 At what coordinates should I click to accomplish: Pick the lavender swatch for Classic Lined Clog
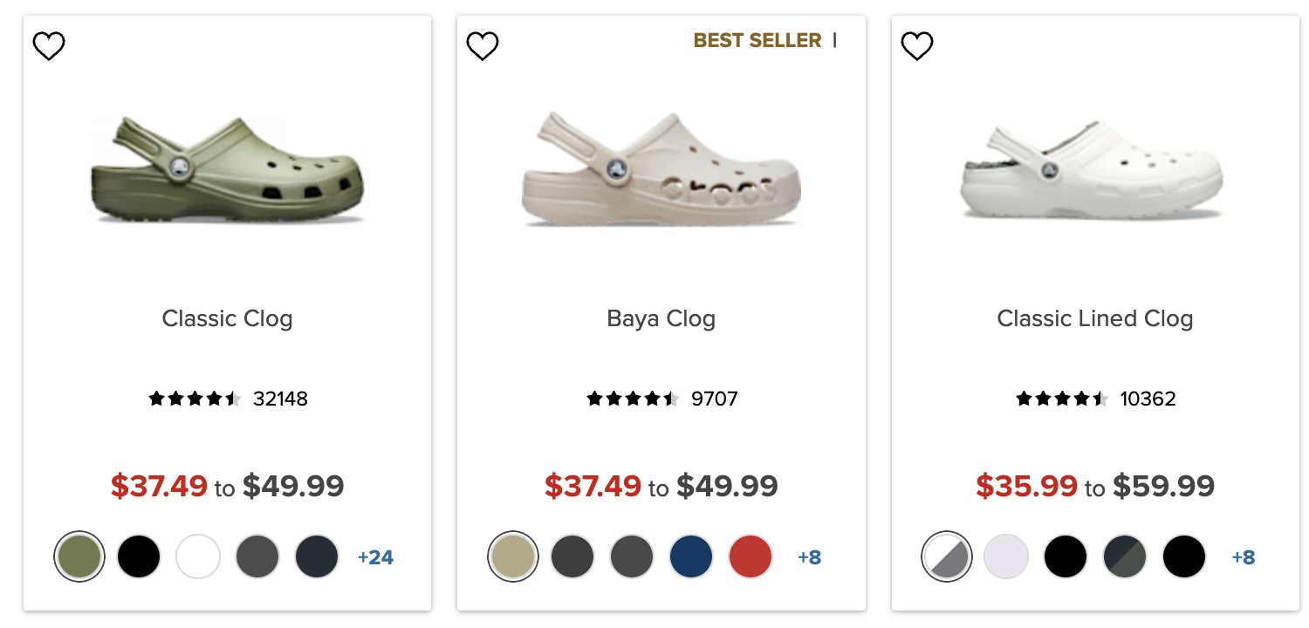1006,556
